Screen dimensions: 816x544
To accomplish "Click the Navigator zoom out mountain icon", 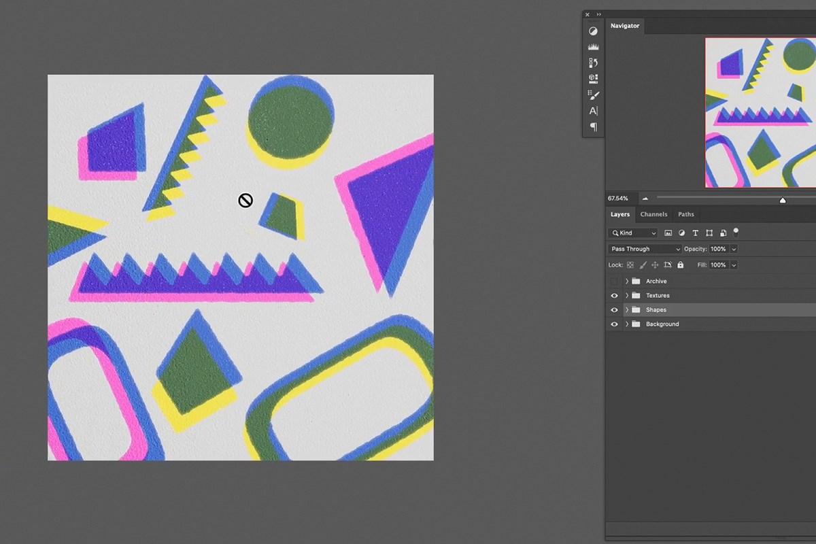I will pos(645,199).
